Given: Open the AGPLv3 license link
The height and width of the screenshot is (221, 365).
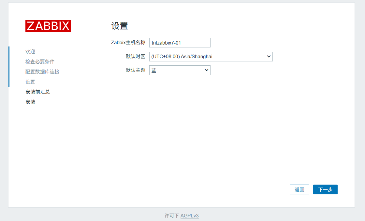Looking at the screenshot, I should (190, 215).
